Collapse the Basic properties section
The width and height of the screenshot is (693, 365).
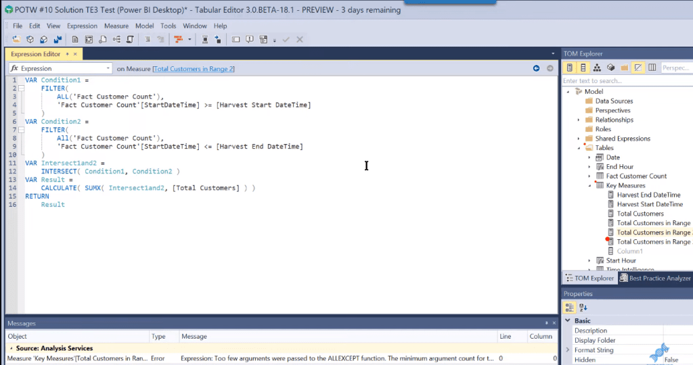(x=568, y=321)
